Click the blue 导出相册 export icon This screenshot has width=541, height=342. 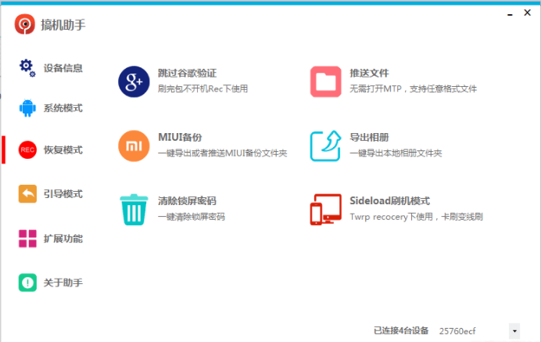pyautogui.click(x=325, y=146)
